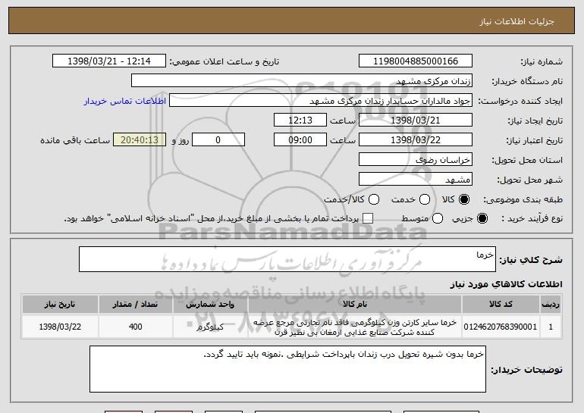Click product code cell 0124620768390001
584x413 pixels.
[501, 327]
